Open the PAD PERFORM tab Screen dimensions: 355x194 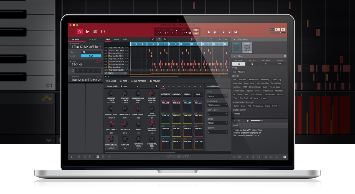[138, 81]
